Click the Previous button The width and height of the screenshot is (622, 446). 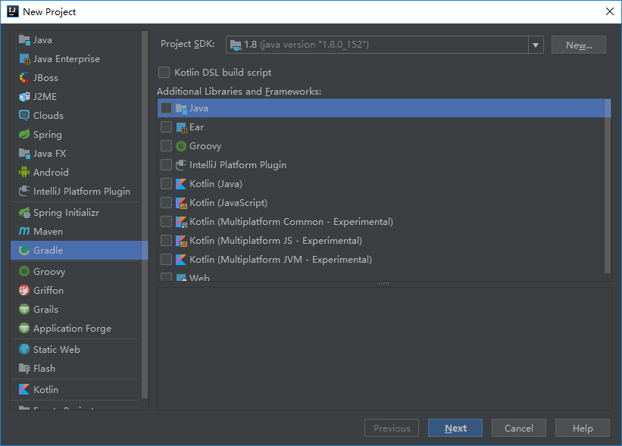(x=392, y=428)
